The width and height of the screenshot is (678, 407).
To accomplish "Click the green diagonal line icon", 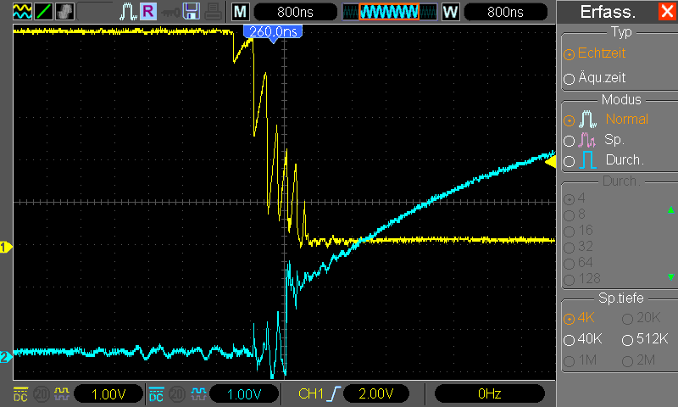I will tap(43, 12).
